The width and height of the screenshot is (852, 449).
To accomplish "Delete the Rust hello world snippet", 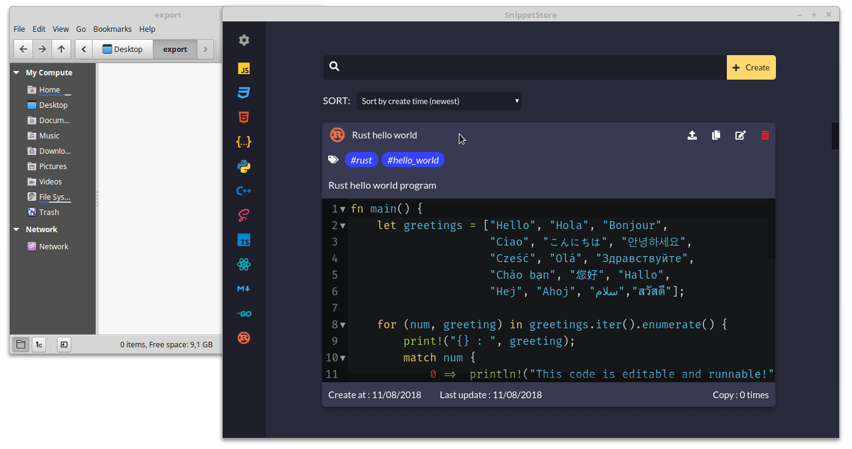I will [765, 135].
